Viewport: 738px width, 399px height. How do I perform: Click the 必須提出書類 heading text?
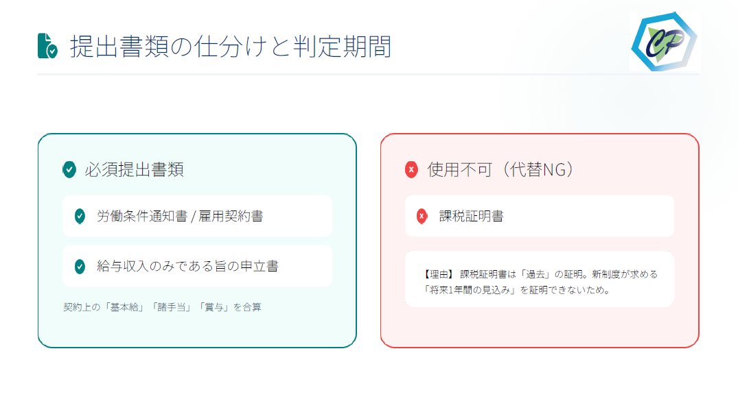point(135,169)
